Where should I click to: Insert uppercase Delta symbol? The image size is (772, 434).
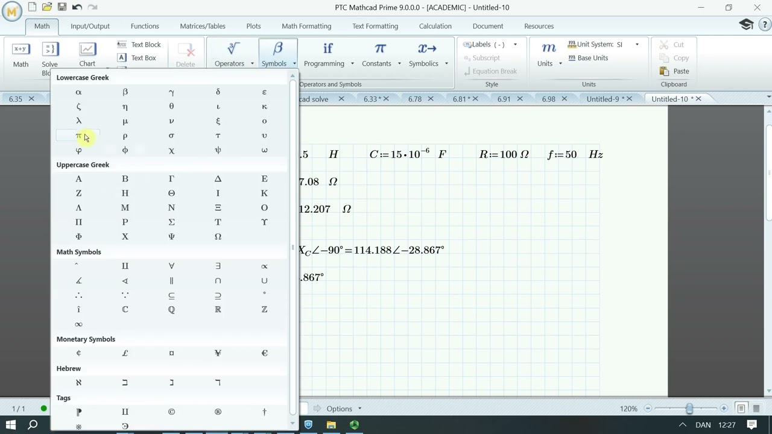click(218, 179)
